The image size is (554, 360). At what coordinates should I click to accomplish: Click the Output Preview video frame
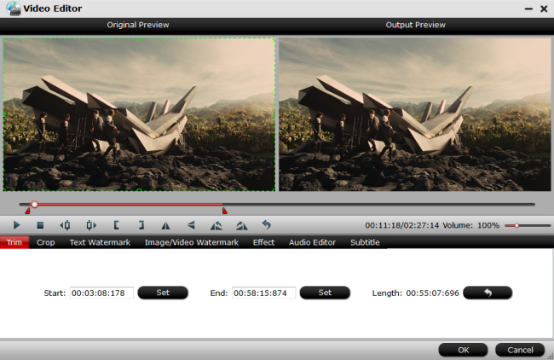[415, 114]
